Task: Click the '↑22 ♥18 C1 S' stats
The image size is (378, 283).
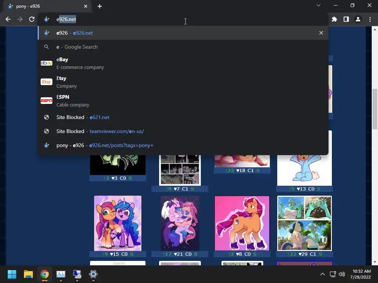Action: pos(242,170)
